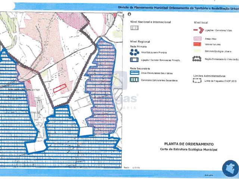Click the 'Estrutura Ecológica Urbana' label
This screenshot has height=179, width=239.
tap(218, 51)
